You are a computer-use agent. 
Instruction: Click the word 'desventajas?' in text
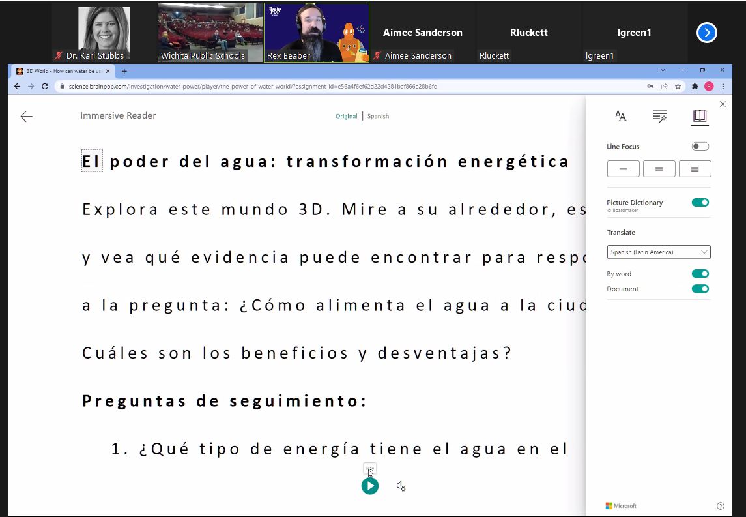tap(444, 353)
